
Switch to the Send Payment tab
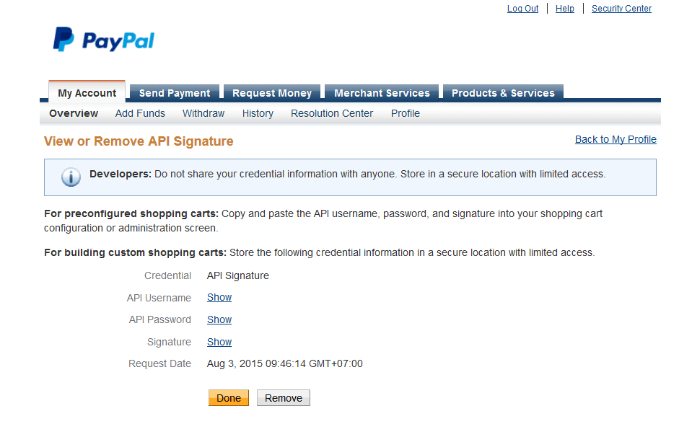point(175,93)
